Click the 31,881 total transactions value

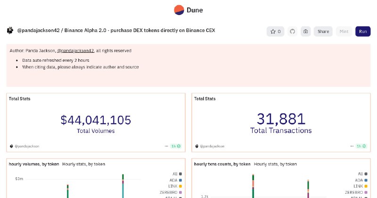[281, 119]
